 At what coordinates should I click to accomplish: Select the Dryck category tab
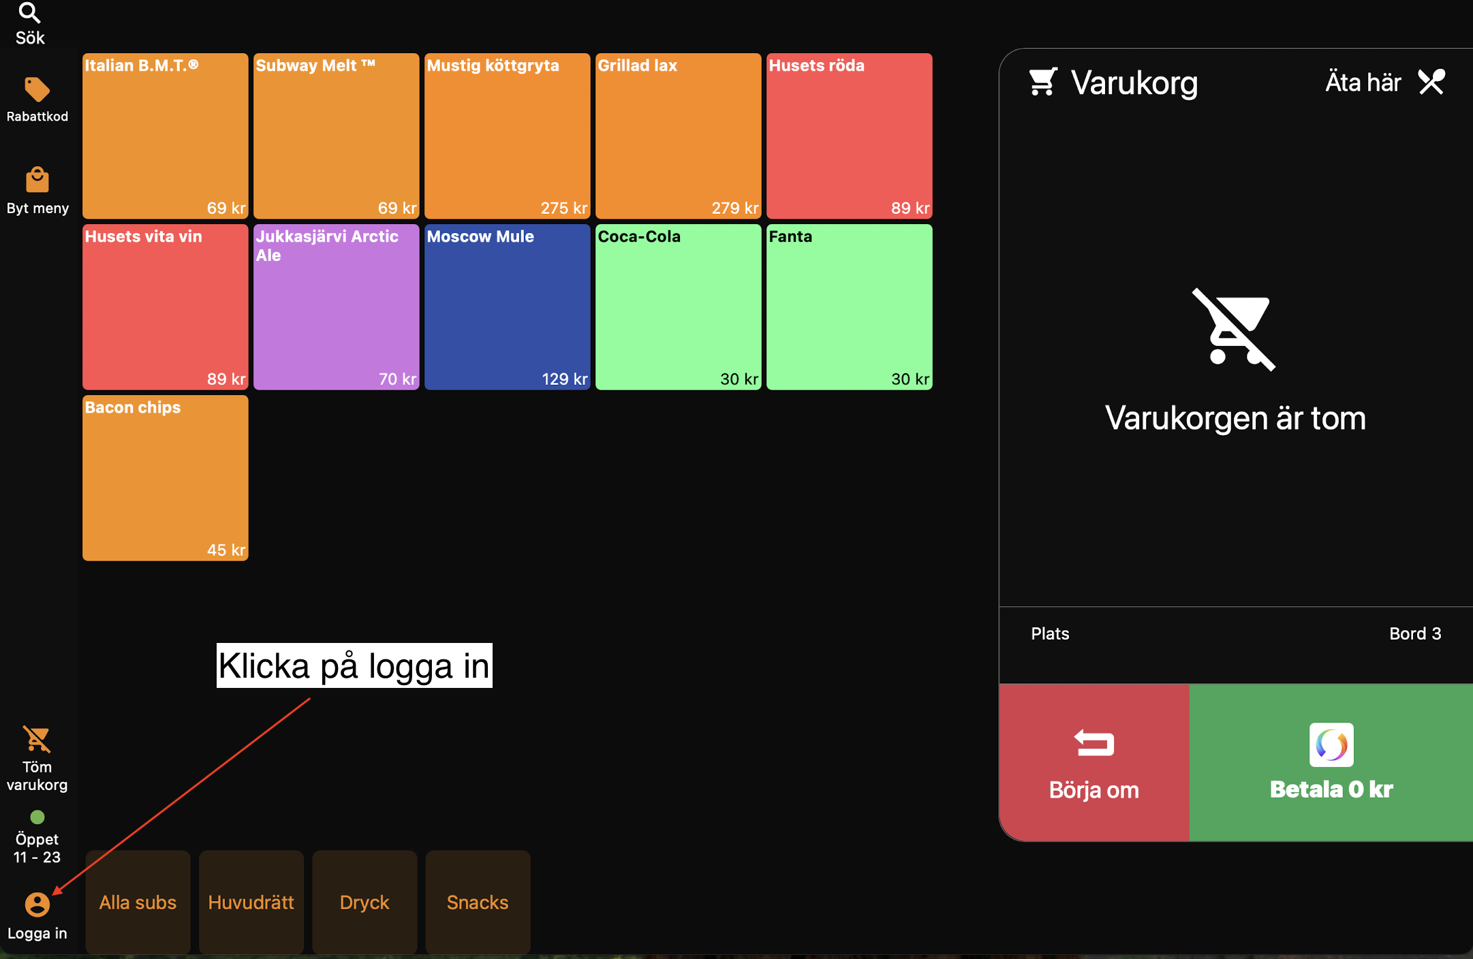365,902
